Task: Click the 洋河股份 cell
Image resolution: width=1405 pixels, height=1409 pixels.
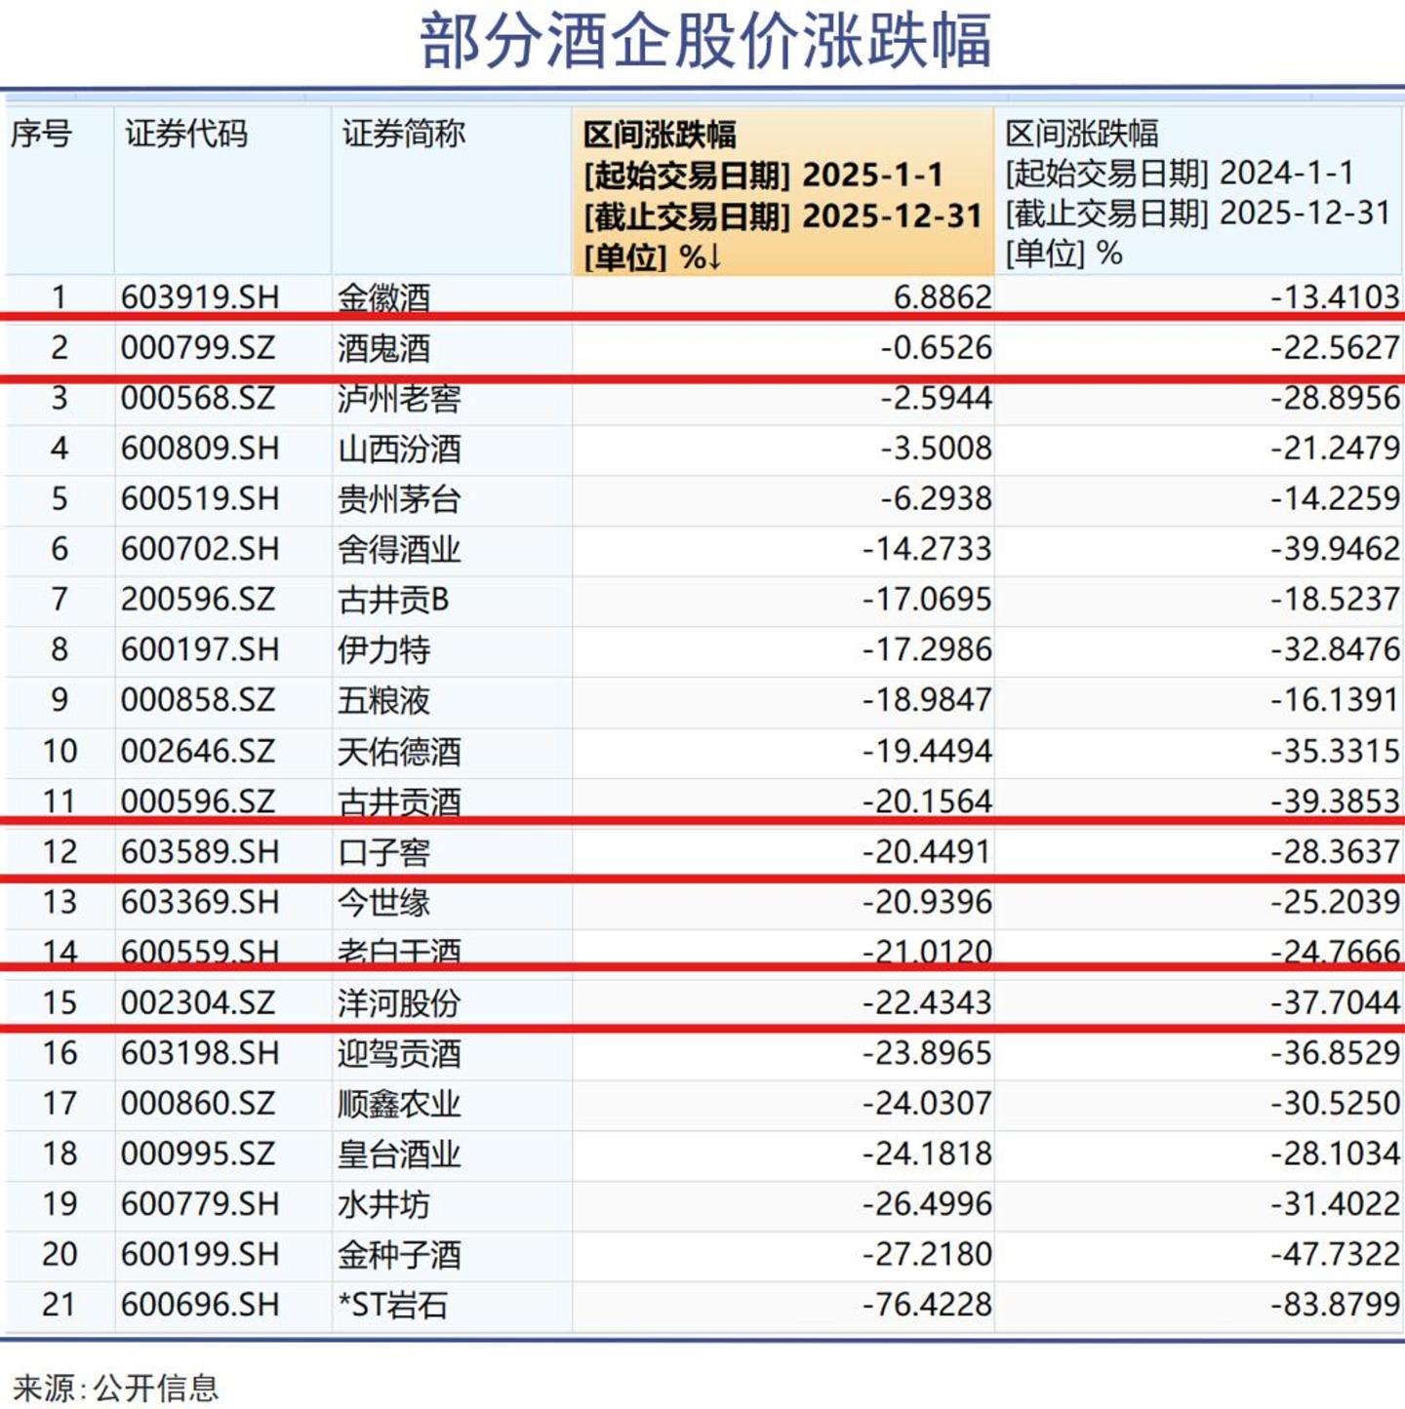Action: click(x=399, y=1002)
